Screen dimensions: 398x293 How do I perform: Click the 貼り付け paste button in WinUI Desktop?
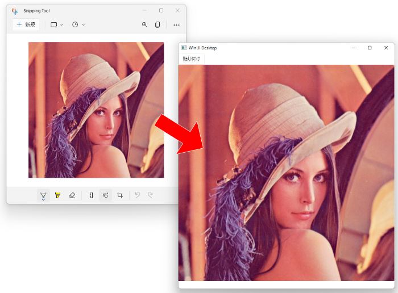point(192,59)
